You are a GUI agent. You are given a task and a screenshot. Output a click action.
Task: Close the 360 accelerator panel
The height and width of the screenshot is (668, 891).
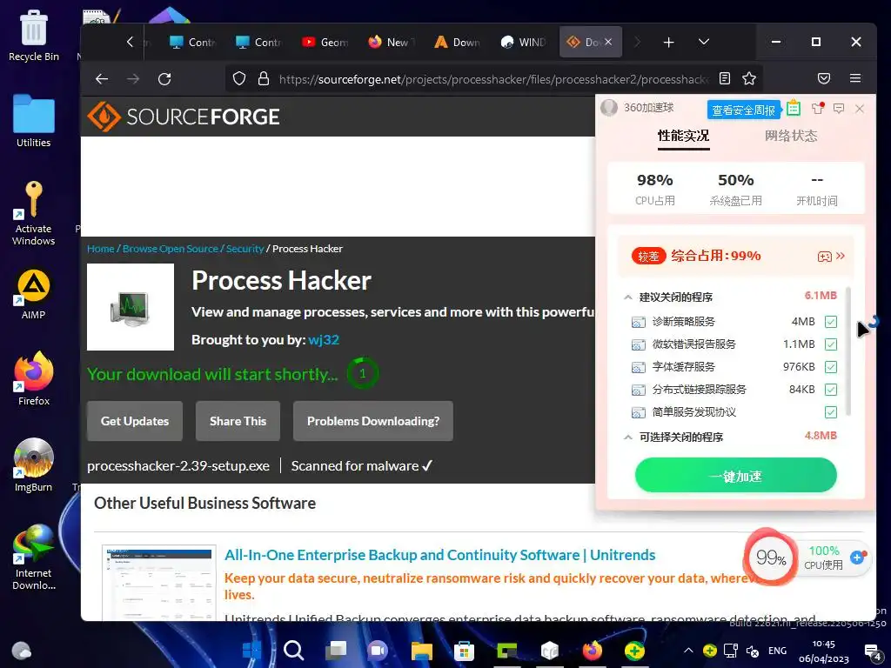coord(860,109)
